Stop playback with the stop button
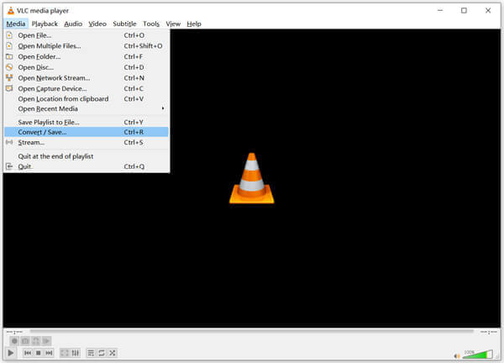504x363 pixels. 39,353
